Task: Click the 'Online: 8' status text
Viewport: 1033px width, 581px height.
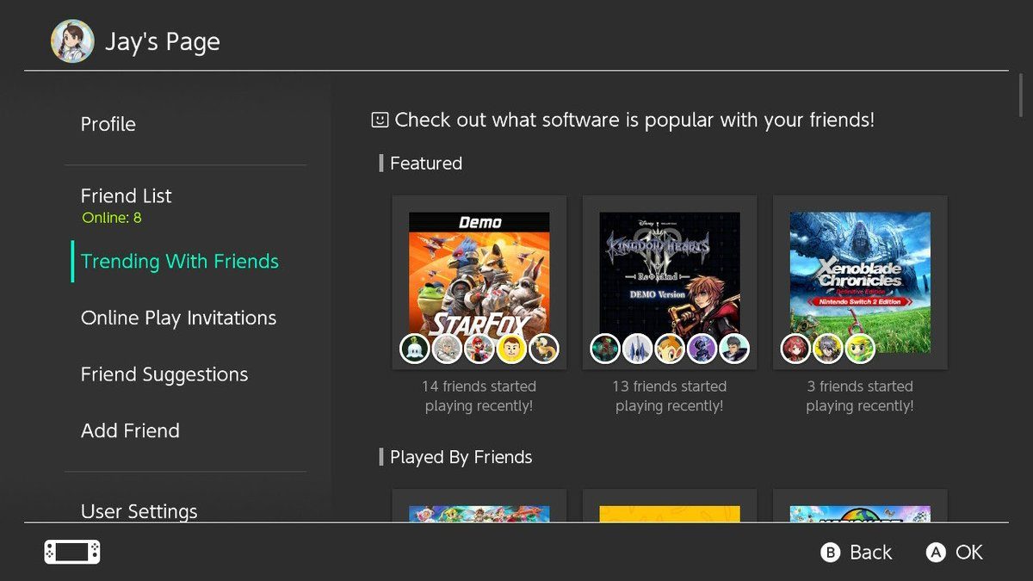Action: 112,218
